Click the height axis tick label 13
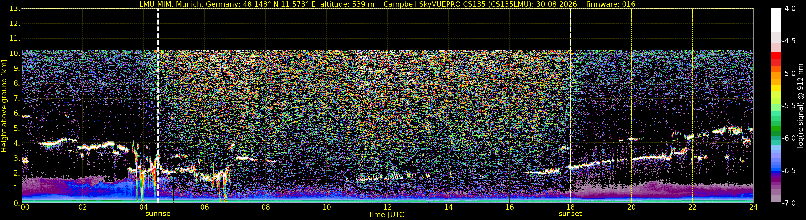 (x=14, y=9)
